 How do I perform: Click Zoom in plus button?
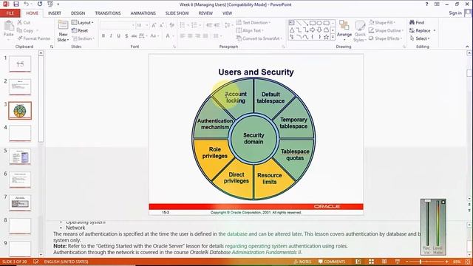pyautogui.click(x=446, y=262)
